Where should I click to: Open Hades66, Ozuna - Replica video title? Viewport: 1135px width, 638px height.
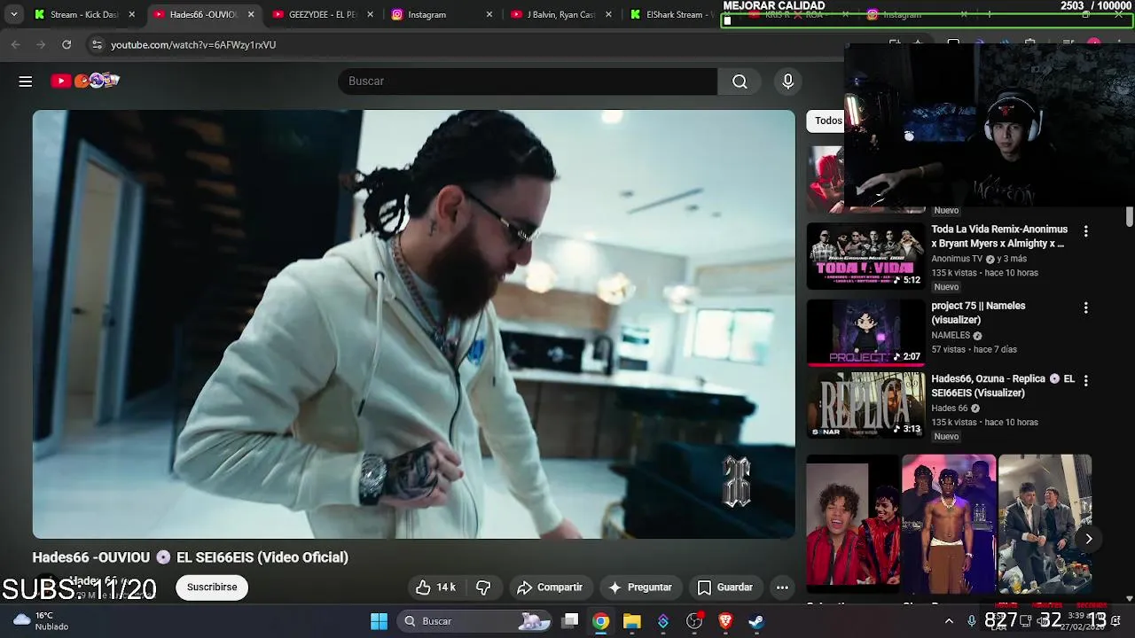coord(1003,385)
